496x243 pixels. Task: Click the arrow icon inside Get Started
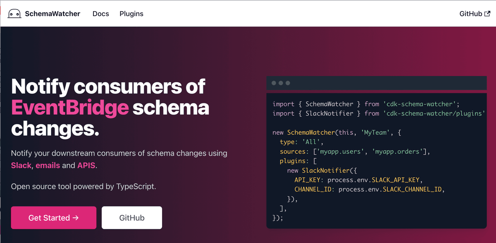pos(75,217)
